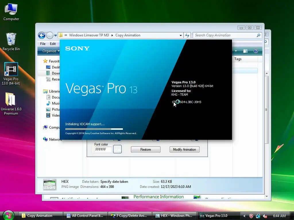Show hidden tray icons arrow
The image size is (294, 220).
click(244, 216)
